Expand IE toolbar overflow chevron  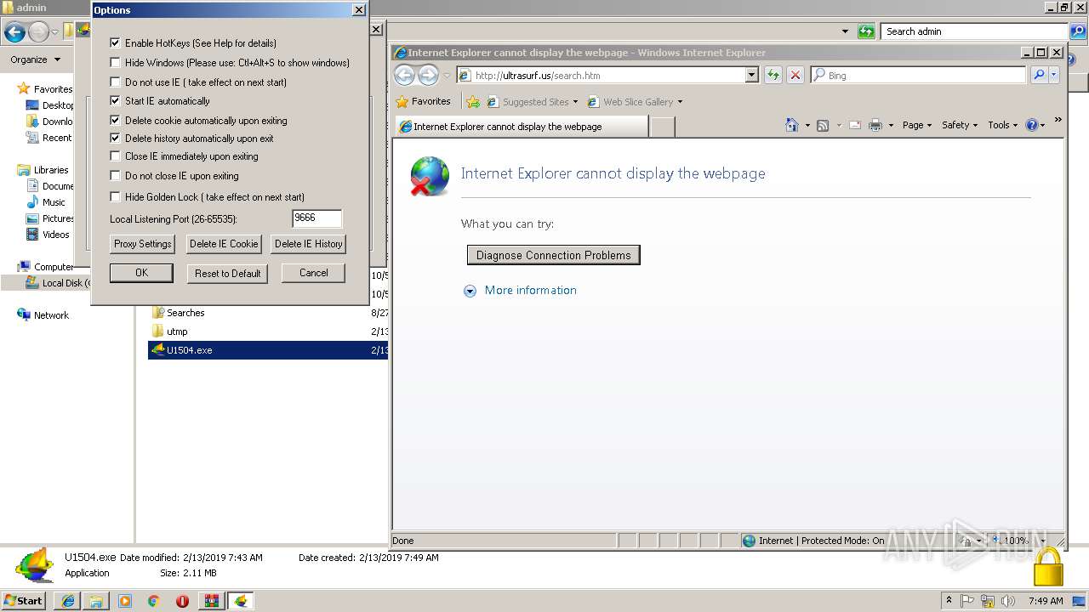1058,120
